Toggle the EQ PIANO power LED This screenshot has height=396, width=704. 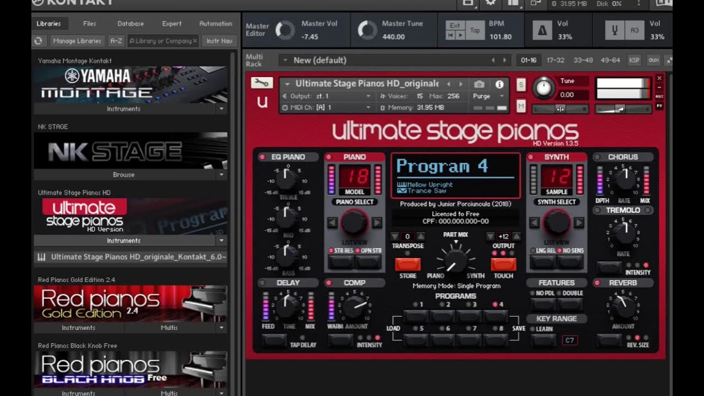262,157
